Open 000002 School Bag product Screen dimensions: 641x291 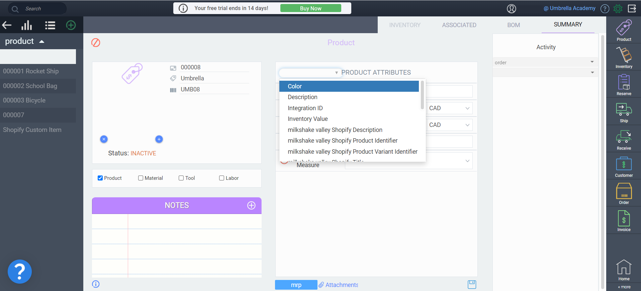(38, 86)
